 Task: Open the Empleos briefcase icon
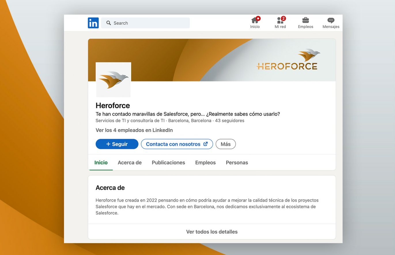click(305, 20)
